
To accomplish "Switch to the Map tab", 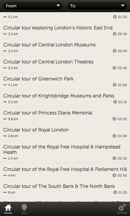I will coord(24,209).
